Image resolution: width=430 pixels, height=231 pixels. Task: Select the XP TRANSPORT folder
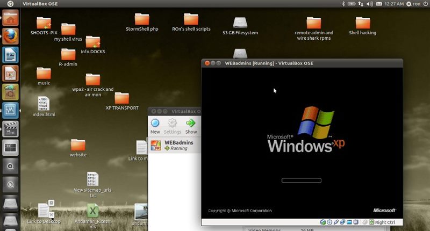pos(122,102)
